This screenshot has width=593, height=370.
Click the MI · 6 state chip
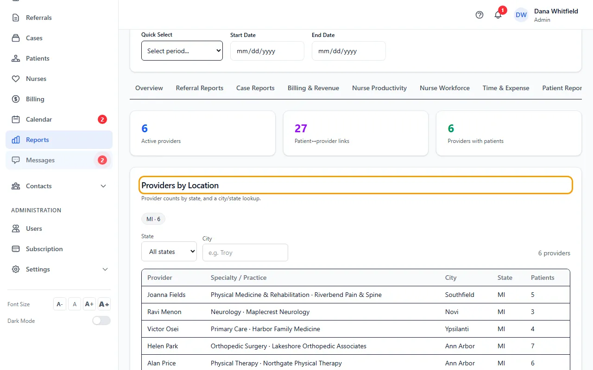point(153,219)
